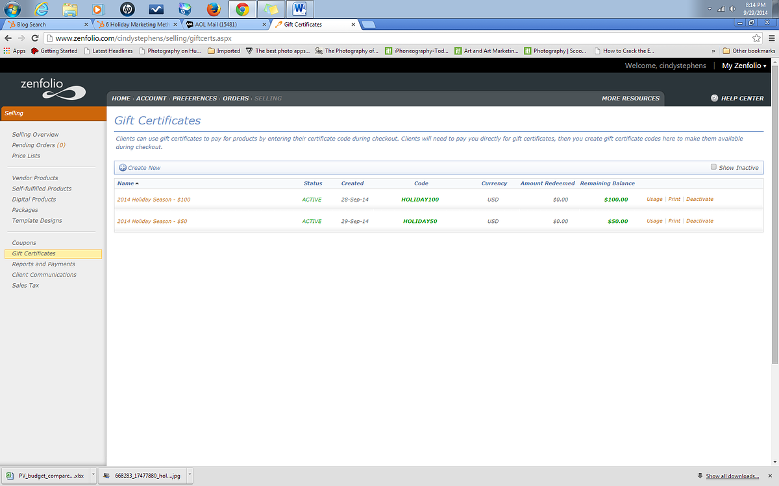Open the My Zenfolio dropdown menu
The image size is (779, 486).
(743, 65)
